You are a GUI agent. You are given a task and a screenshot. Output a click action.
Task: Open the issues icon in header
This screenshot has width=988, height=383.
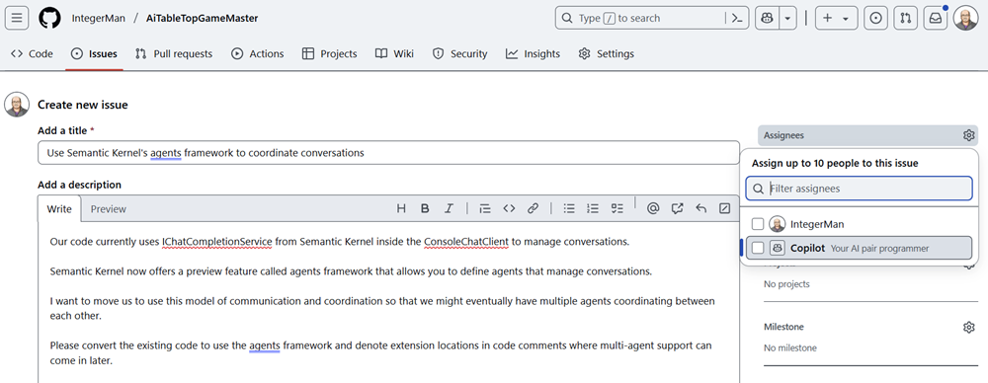coord(875,19)
